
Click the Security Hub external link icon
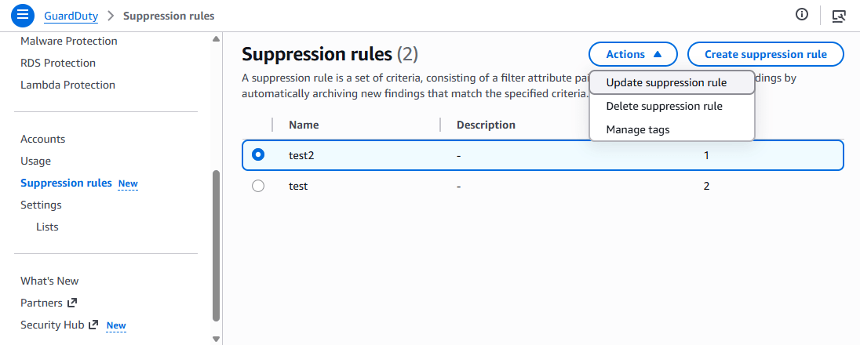coord(93,325)
